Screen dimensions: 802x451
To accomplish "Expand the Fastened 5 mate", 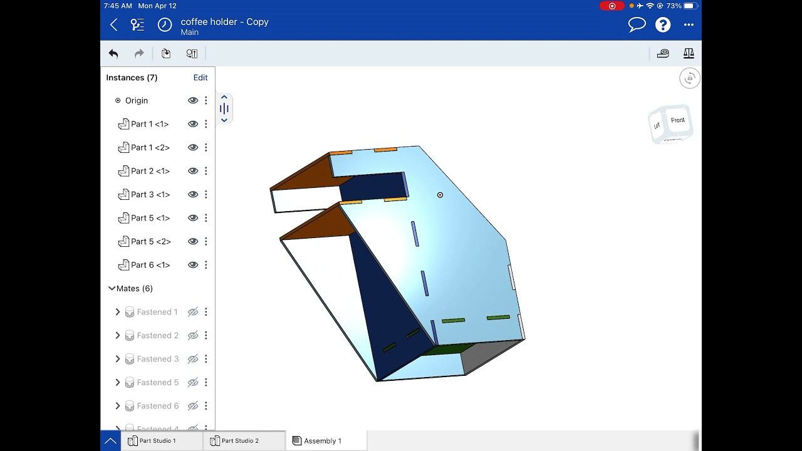I will pos(117,382).
